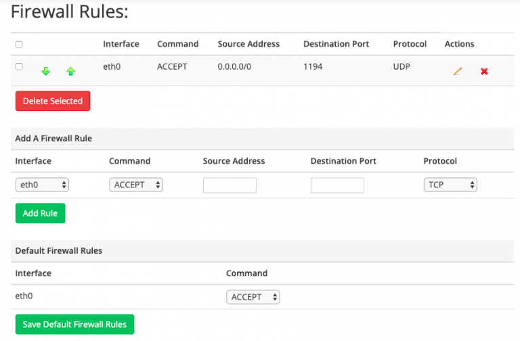Click the Actions column header
Viewport: 520px width, 341px height.
point(459,44)
